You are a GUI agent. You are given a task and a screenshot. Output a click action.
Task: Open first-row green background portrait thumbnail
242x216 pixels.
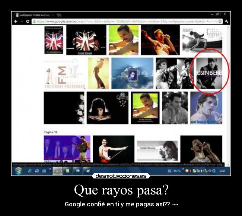[x=124, y=40]
